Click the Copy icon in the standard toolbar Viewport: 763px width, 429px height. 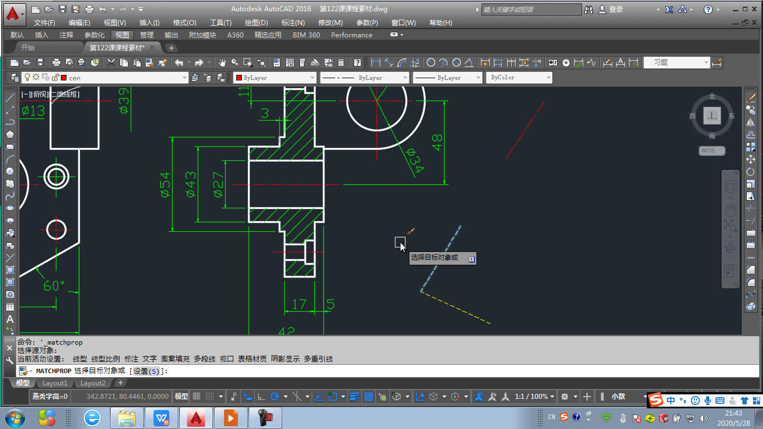click(123, 63)
